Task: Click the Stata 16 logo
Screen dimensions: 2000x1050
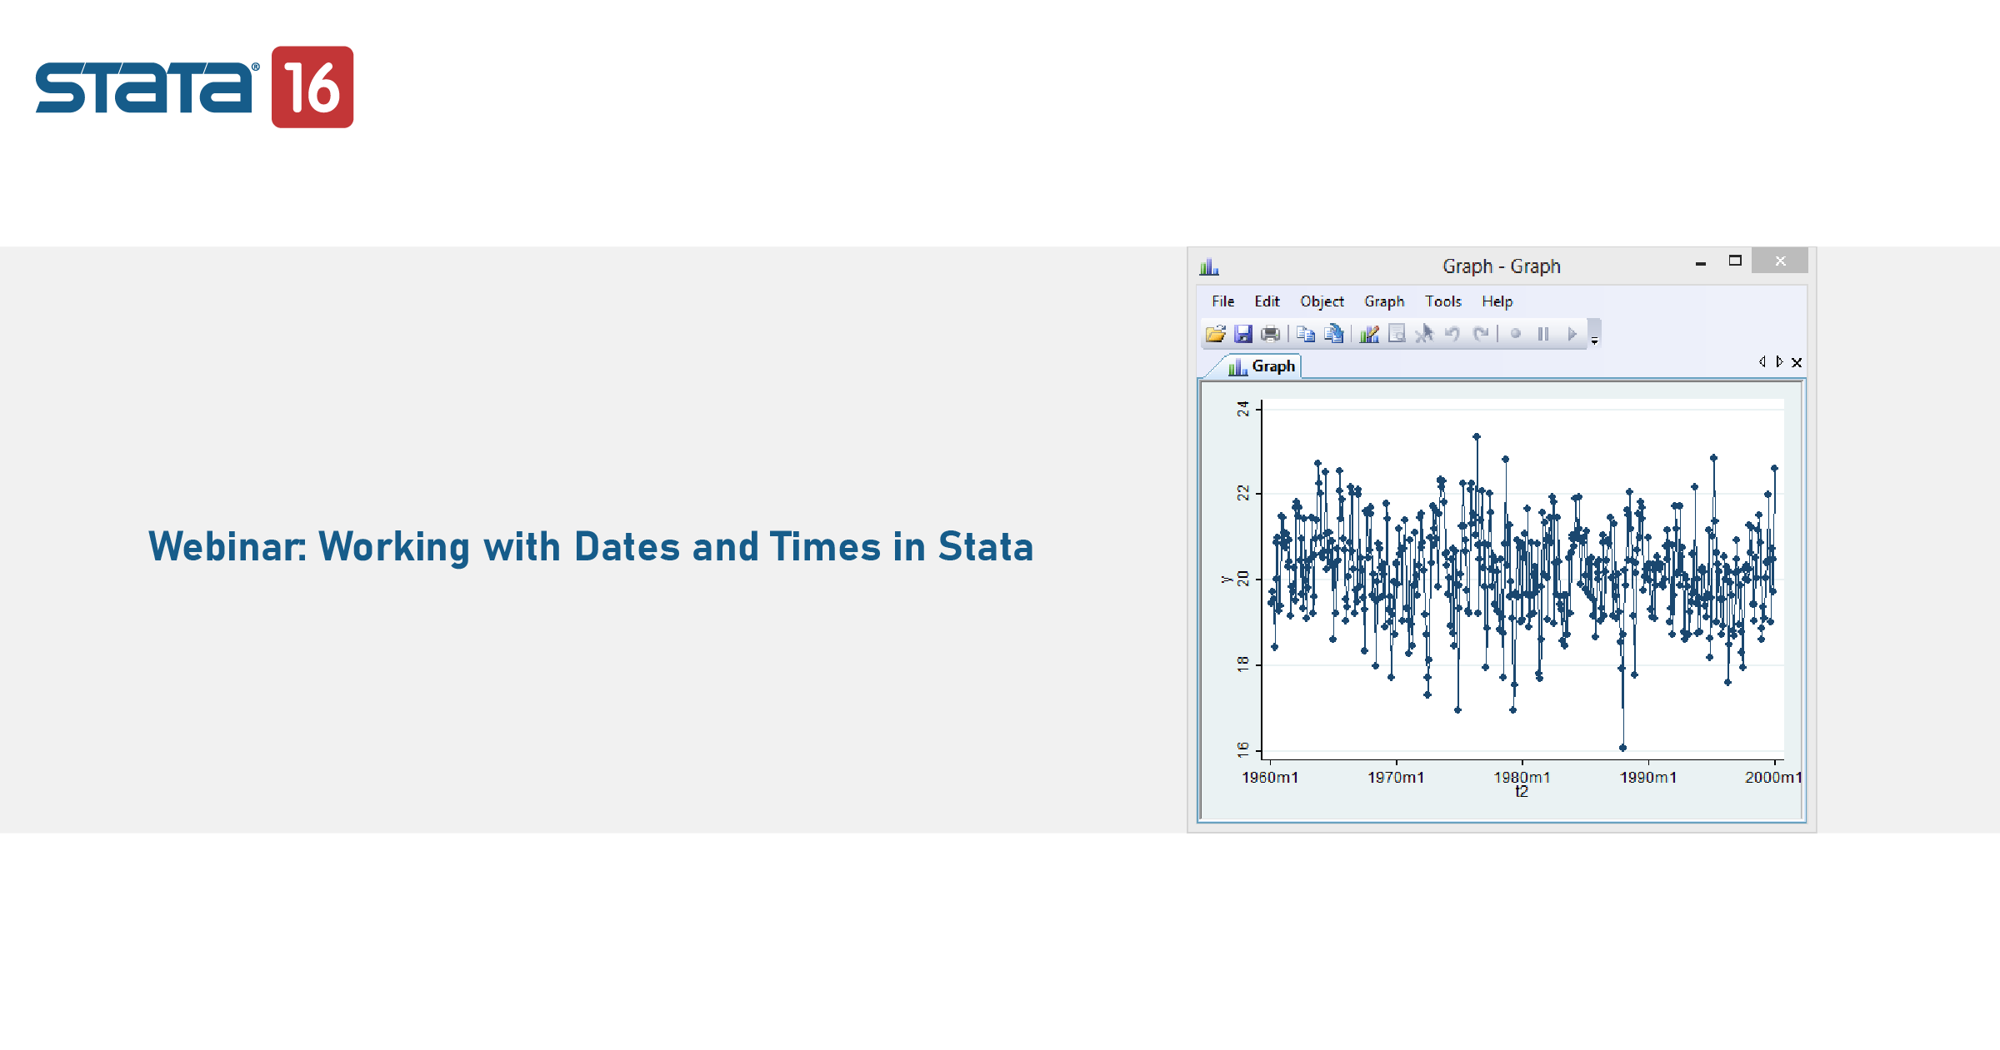Action: [194, 87]
